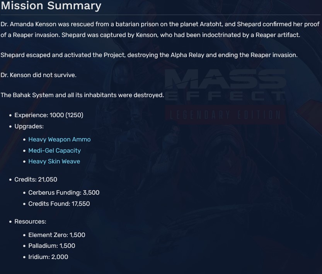
Task: Click the Experience: 1000 (1250) entry
Action: (49, 115)
